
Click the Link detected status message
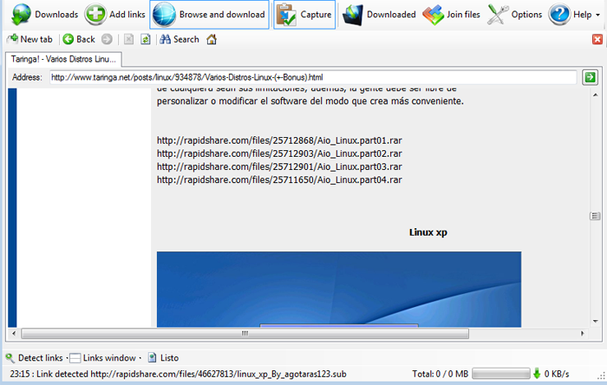[178, 375]
